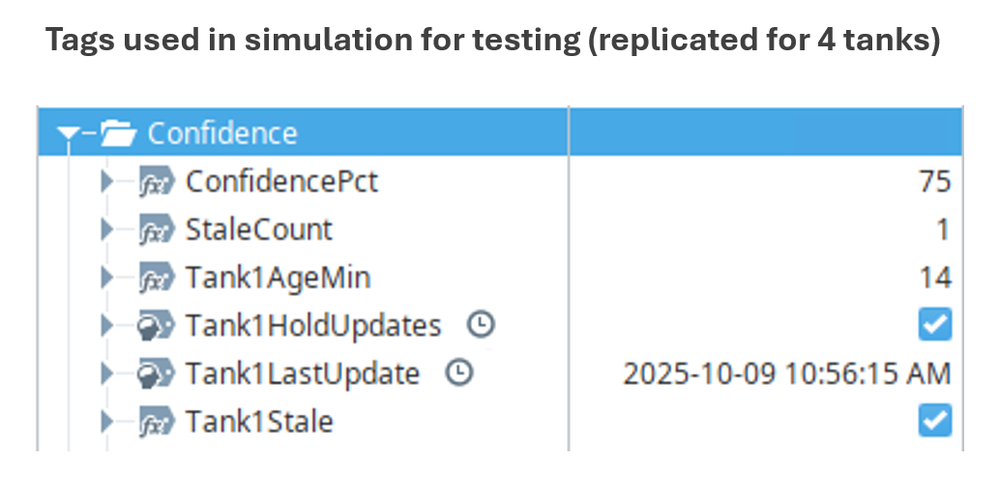Viewport: 999px width, 491px height.
Task: Click the ConfidencePct value 75
Action: pos(935,181)
